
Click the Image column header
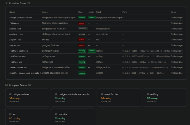coord(45,12)
